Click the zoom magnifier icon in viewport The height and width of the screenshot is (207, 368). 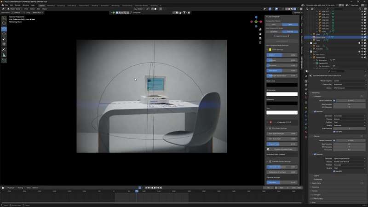tap(260, 30)
